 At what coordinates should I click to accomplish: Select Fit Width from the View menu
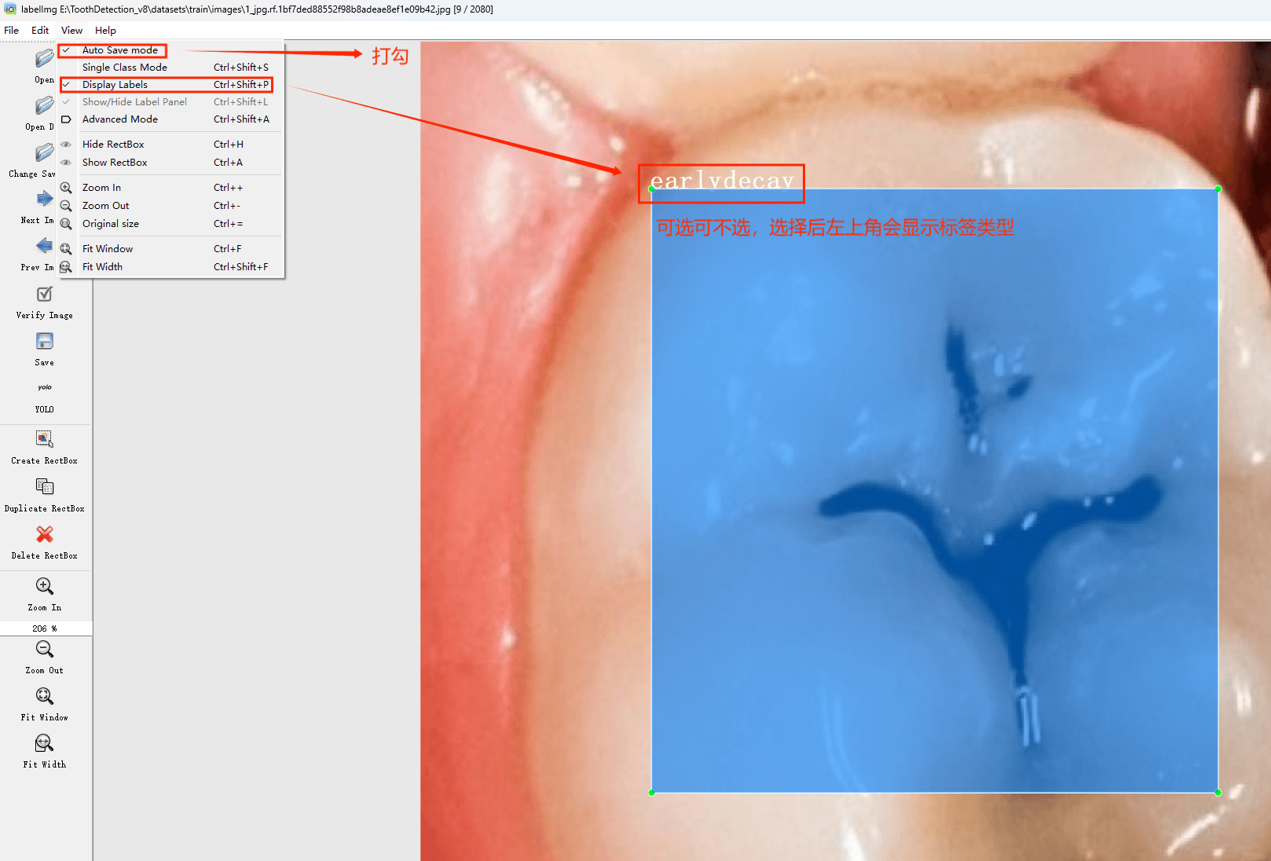[170, 267]
